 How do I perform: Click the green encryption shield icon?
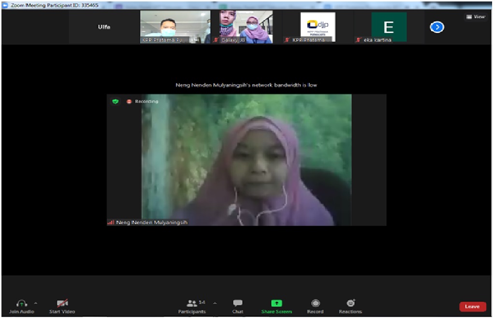116,101
